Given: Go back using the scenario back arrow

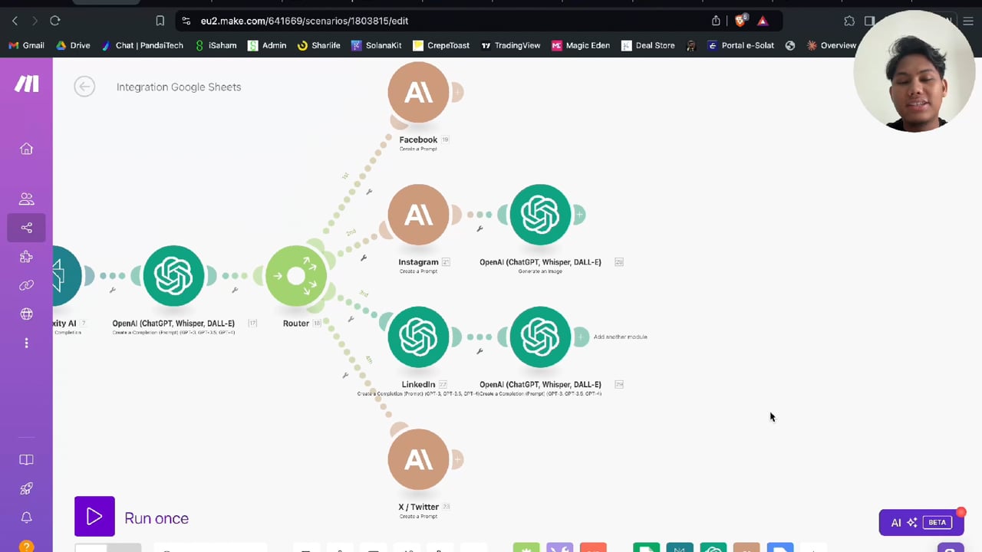Looking at the screenshot, I should coord(84,87).
